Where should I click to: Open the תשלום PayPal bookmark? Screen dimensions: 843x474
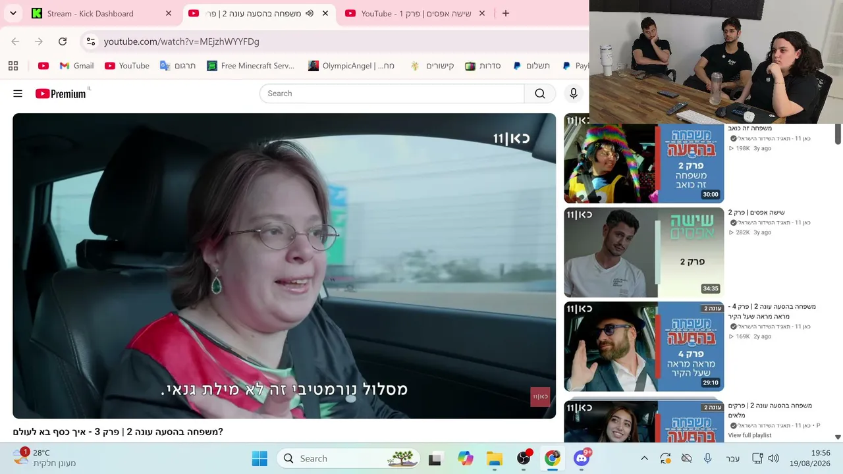[x=531, y=66]
